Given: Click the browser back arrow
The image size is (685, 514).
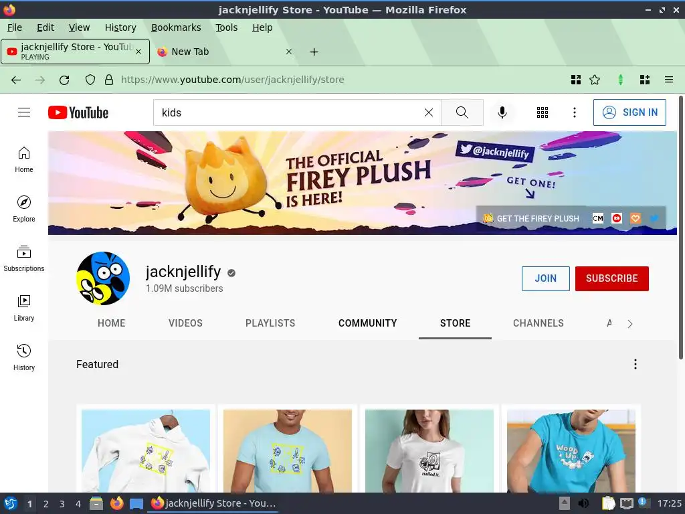Looking at the screenshot, I should point(16,80).
